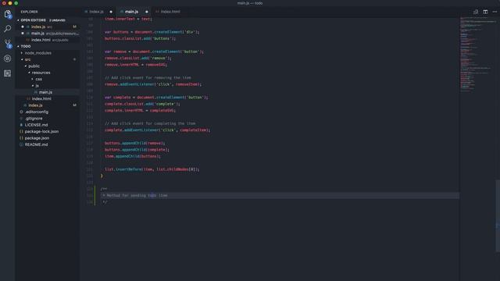Open the Source Control view
This screenshot has height=281, width=500.
[x=7, y=44]
